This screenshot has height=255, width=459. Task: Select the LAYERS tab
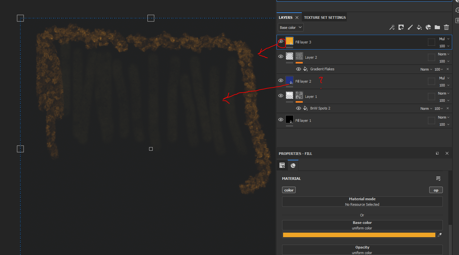[286, 17]
